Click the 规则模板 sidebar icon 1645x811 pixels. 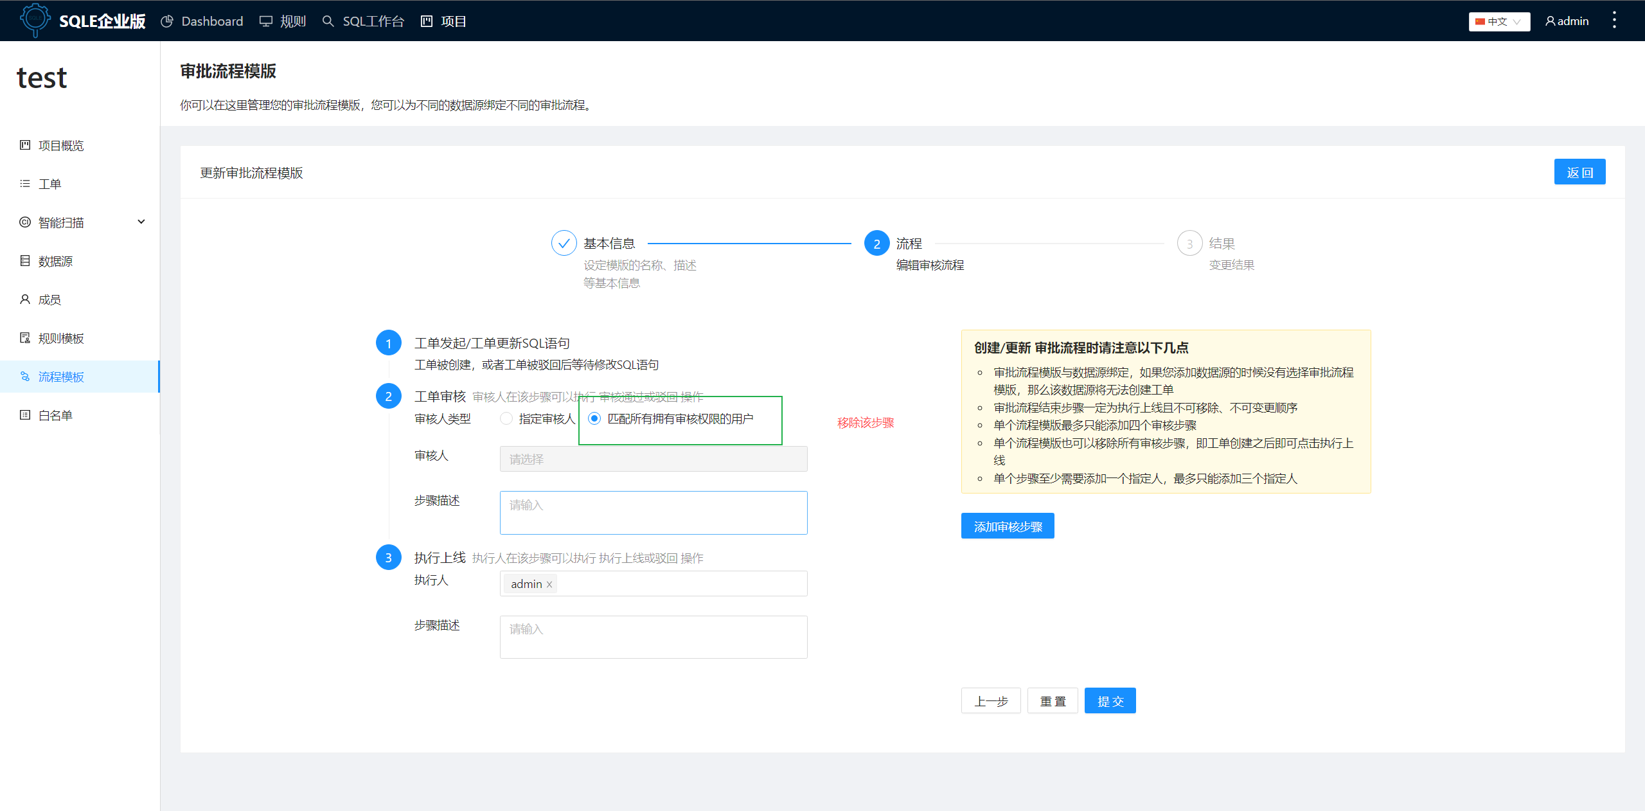(25, 338)
